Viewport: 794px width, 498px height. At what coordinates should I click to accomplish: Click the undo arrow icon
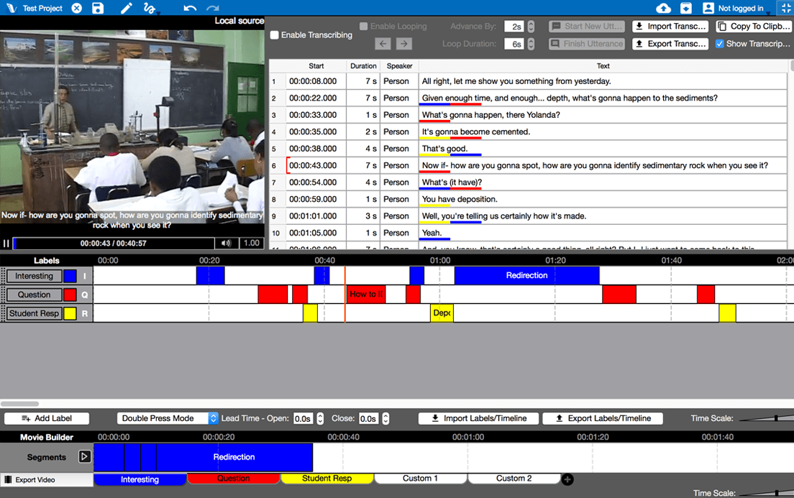[x=190, y=9]
